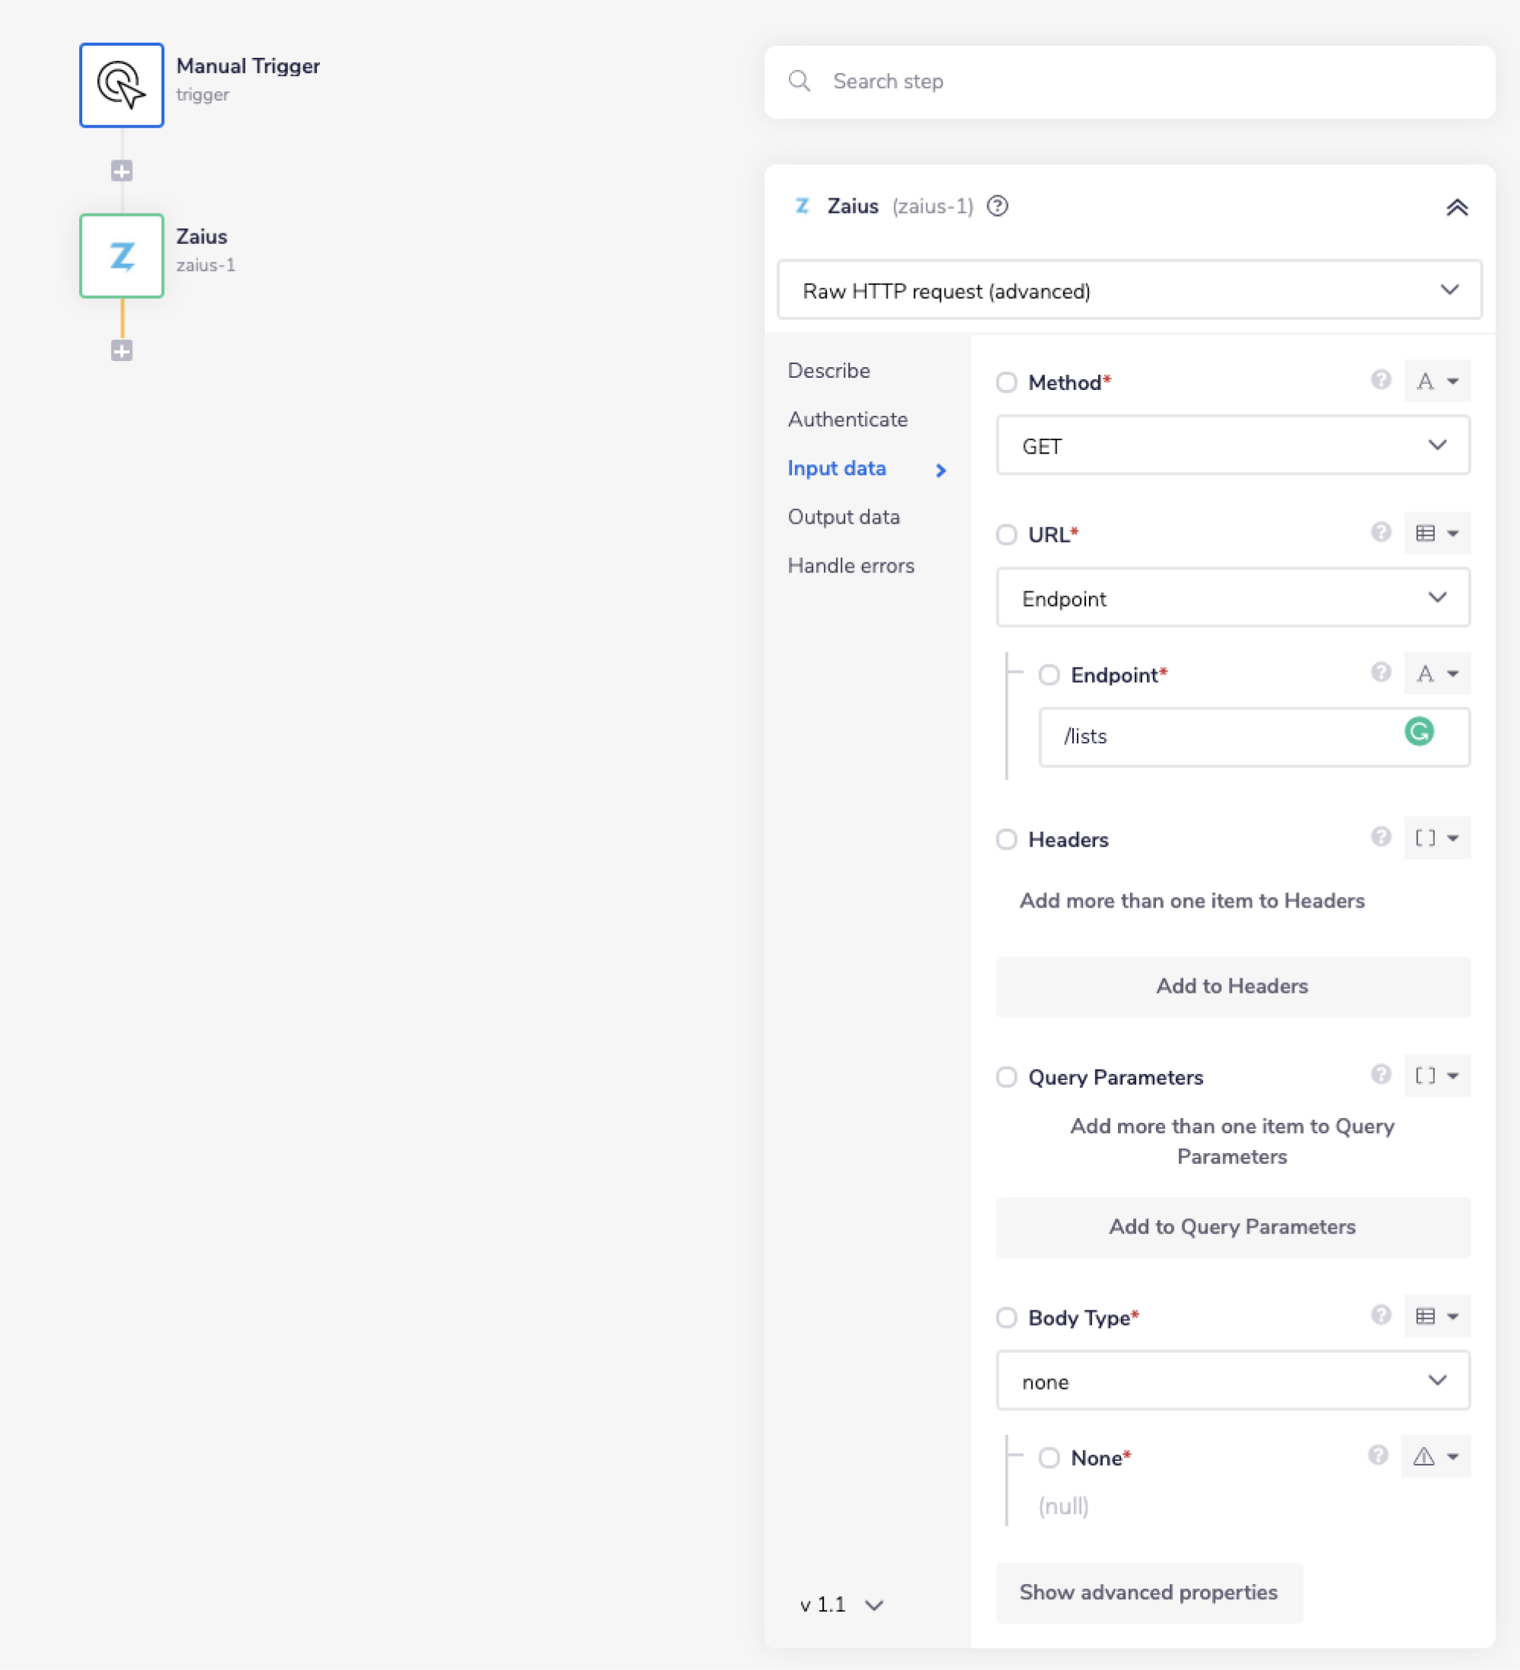1520x1670 pixels.
Task: Click the plus connector below Manual Trigger
Action: pyautogui.click(x=122, y=170)
